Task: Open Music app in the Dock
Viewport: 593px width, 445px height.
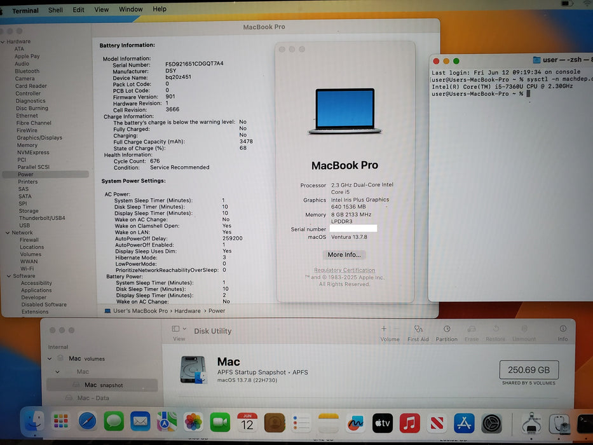Action: (x=409, y=423)
